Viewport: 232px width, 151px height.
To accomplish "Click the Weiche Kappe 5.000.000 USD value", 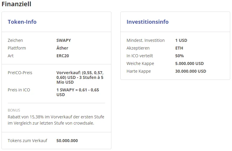I will (190, 63).
